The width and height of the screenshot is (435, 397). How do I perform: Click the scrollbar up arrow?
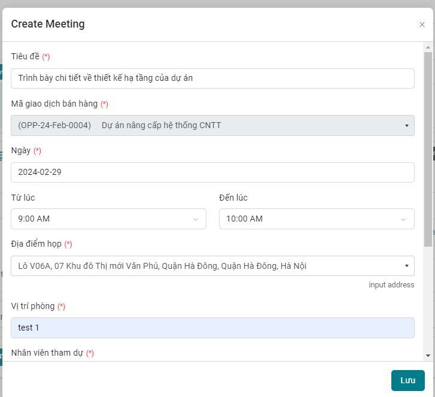(x=428, y=47)
